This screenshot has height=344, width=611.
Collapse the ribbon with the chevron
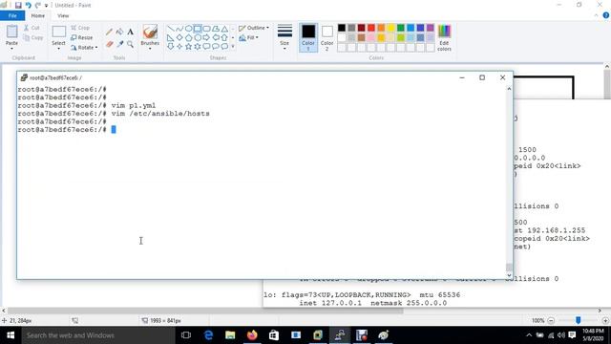click(596, 15)
